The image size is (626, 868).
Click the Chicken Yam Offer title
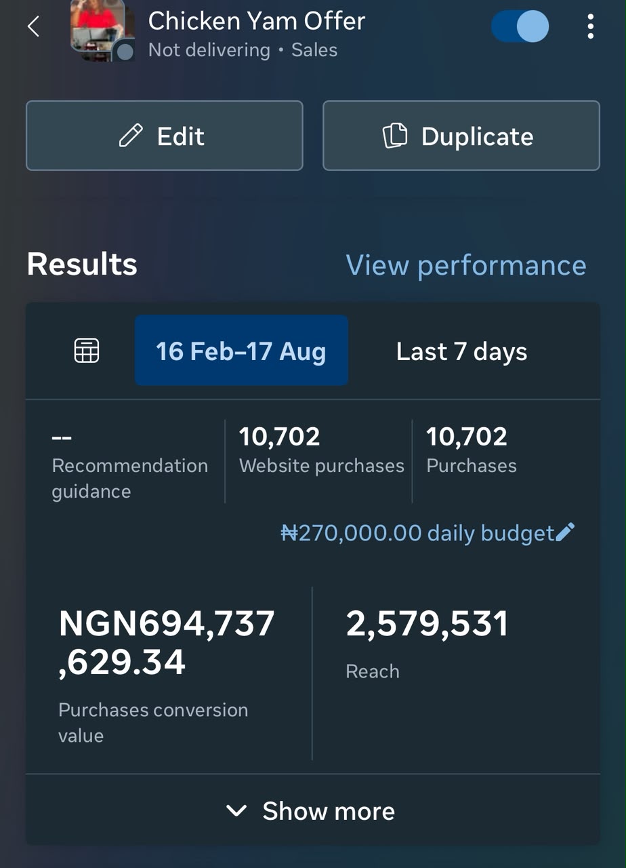pos(257,20)
